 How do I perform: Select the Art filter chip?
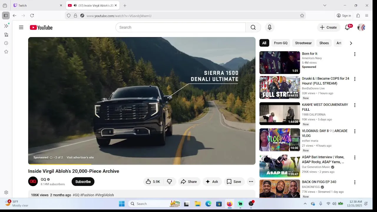(x=339, y=43)
